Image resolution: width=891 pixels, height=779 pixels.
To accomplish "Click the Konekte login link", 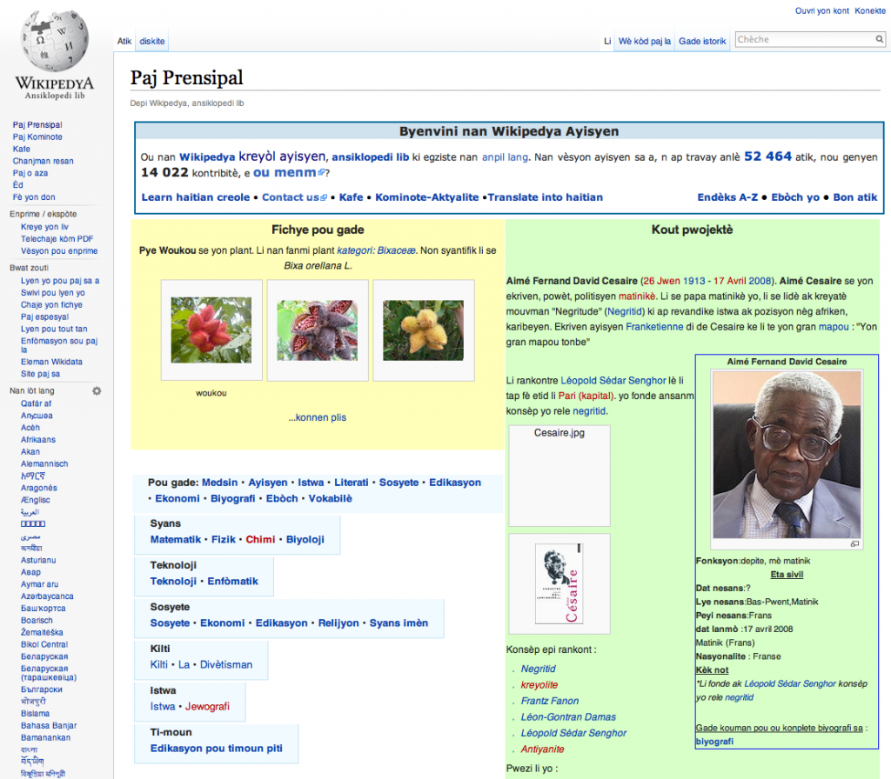I will coord(870,10).
